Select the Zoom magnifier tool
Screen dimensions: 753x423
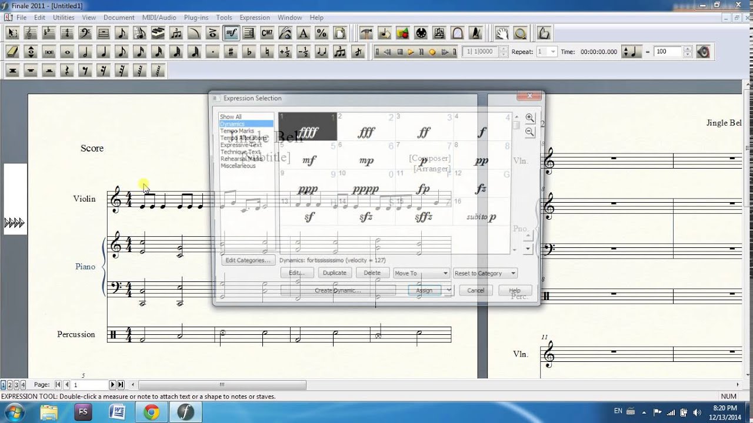(x=520, y=33)
